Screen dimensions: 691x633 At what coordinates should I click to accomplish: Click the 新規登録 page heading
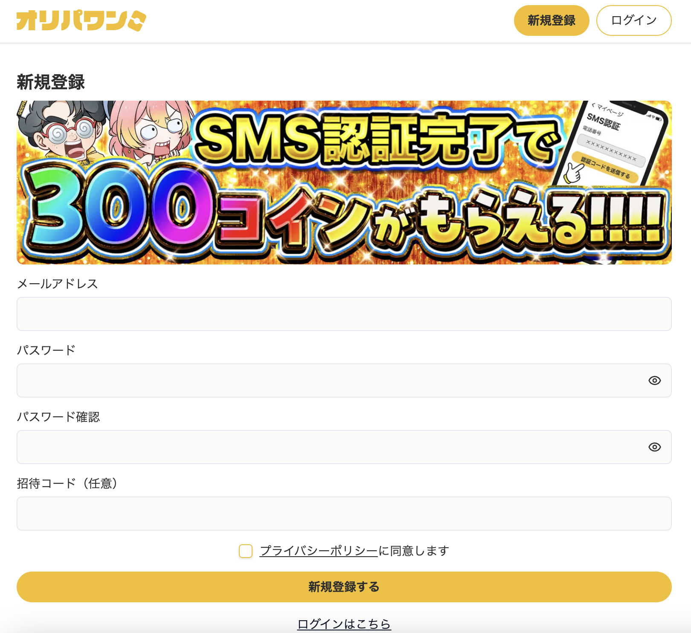coord(51,82)
